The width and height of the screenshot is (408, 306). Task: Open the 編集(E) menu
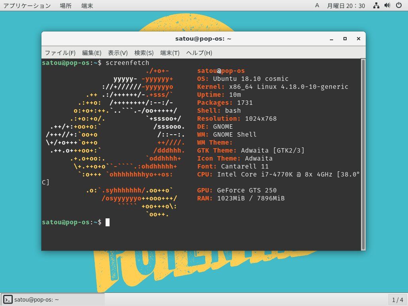click(x=92, y=53)
